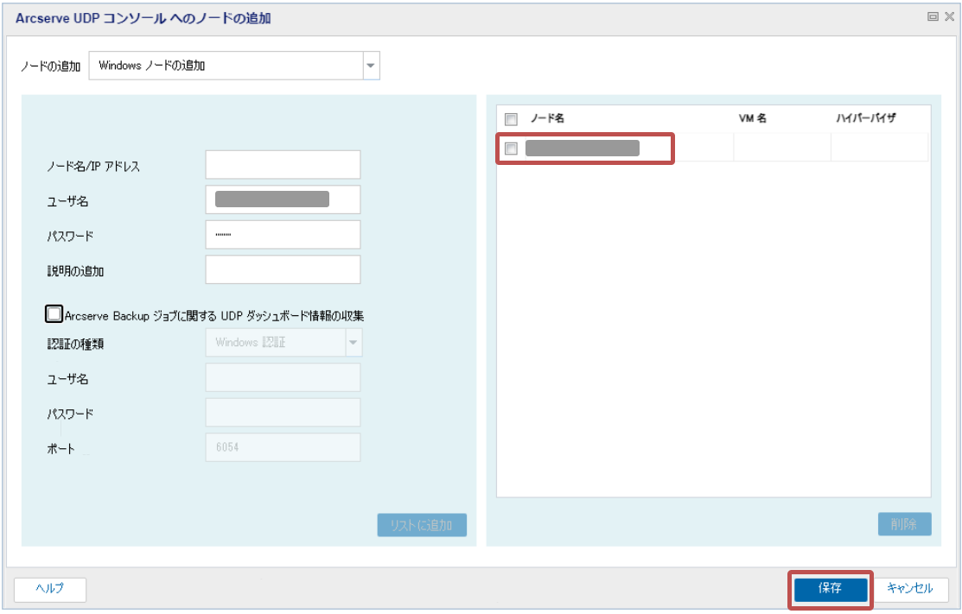This screenshot has width=962, height=614.
Task: Click the disabled lower パスワード field
Action: (283, 413)
